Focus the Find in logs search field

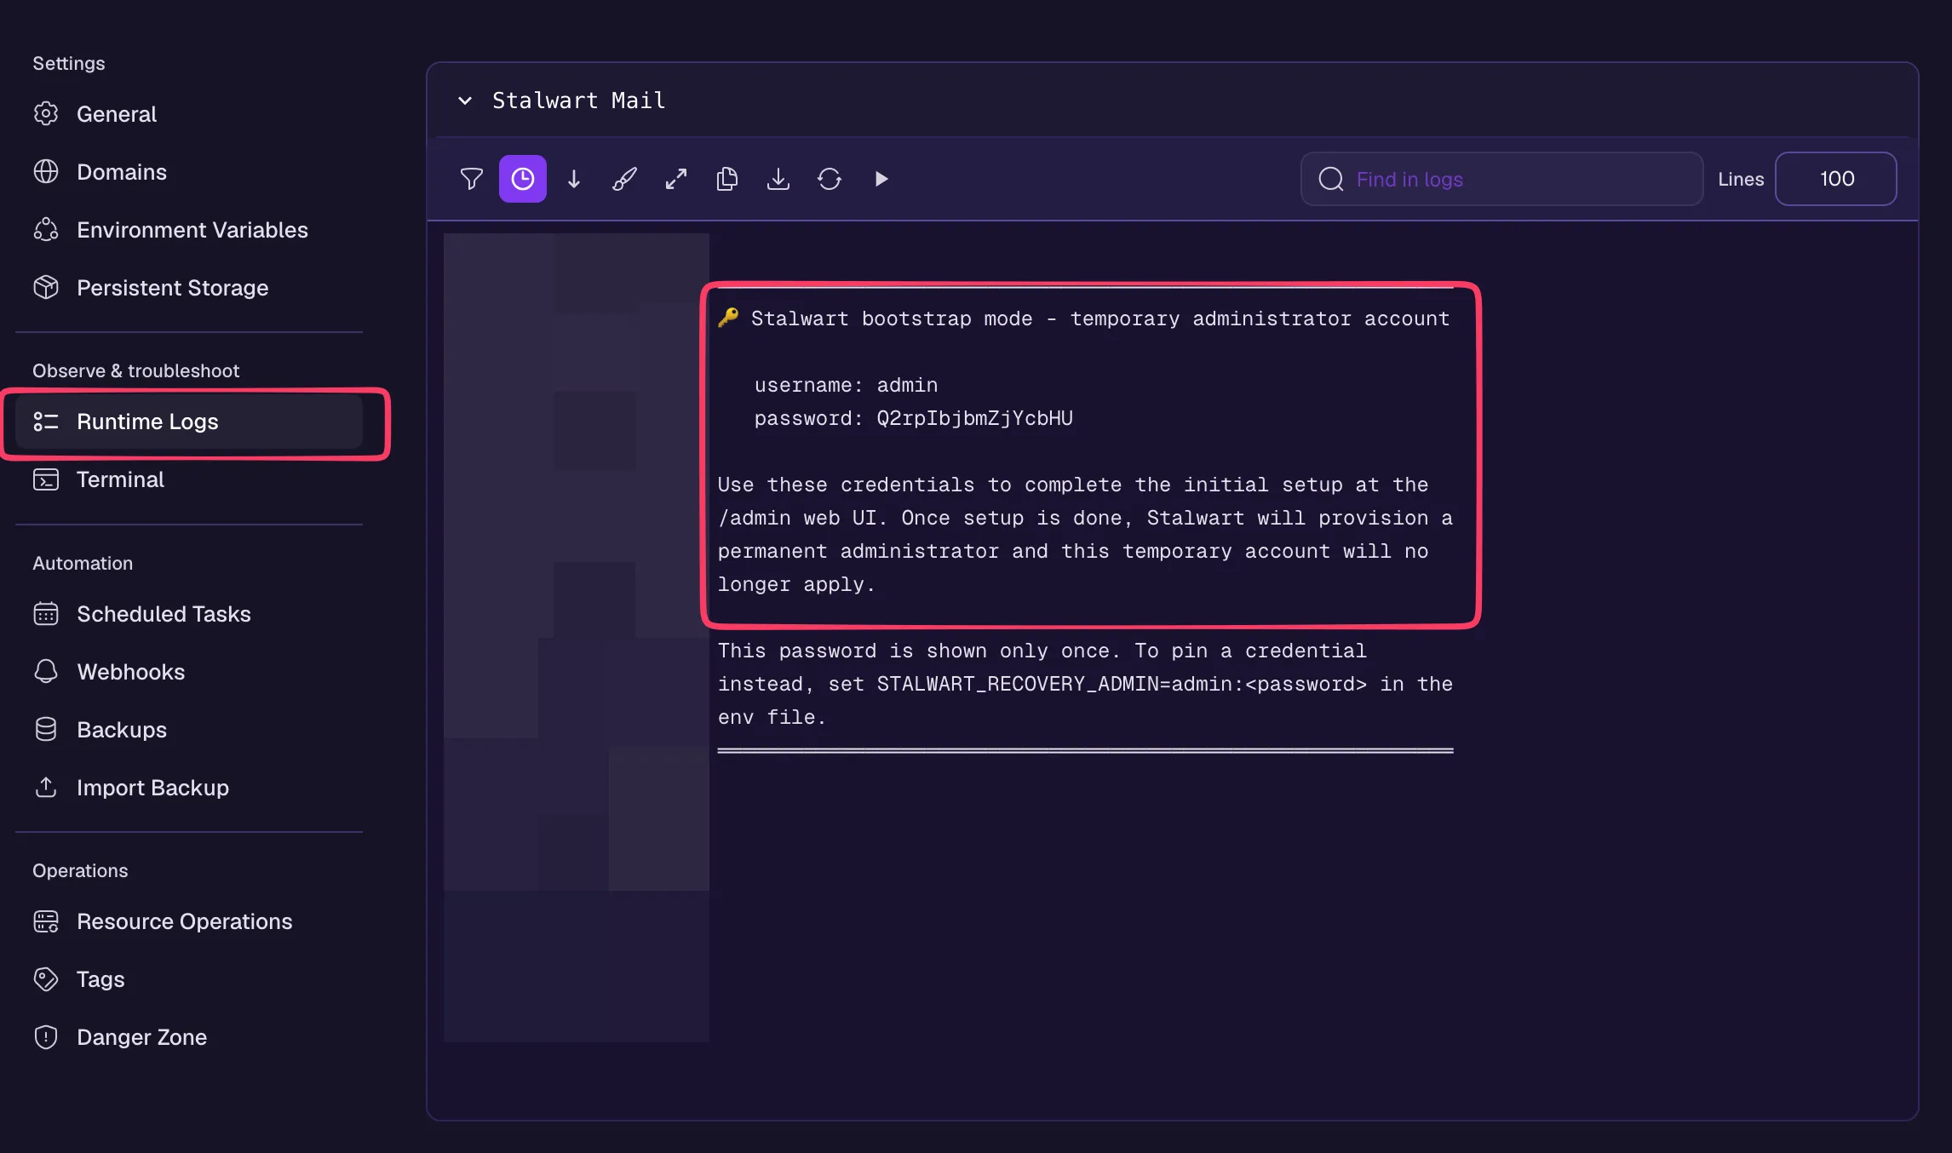(x=1501, y=179)
